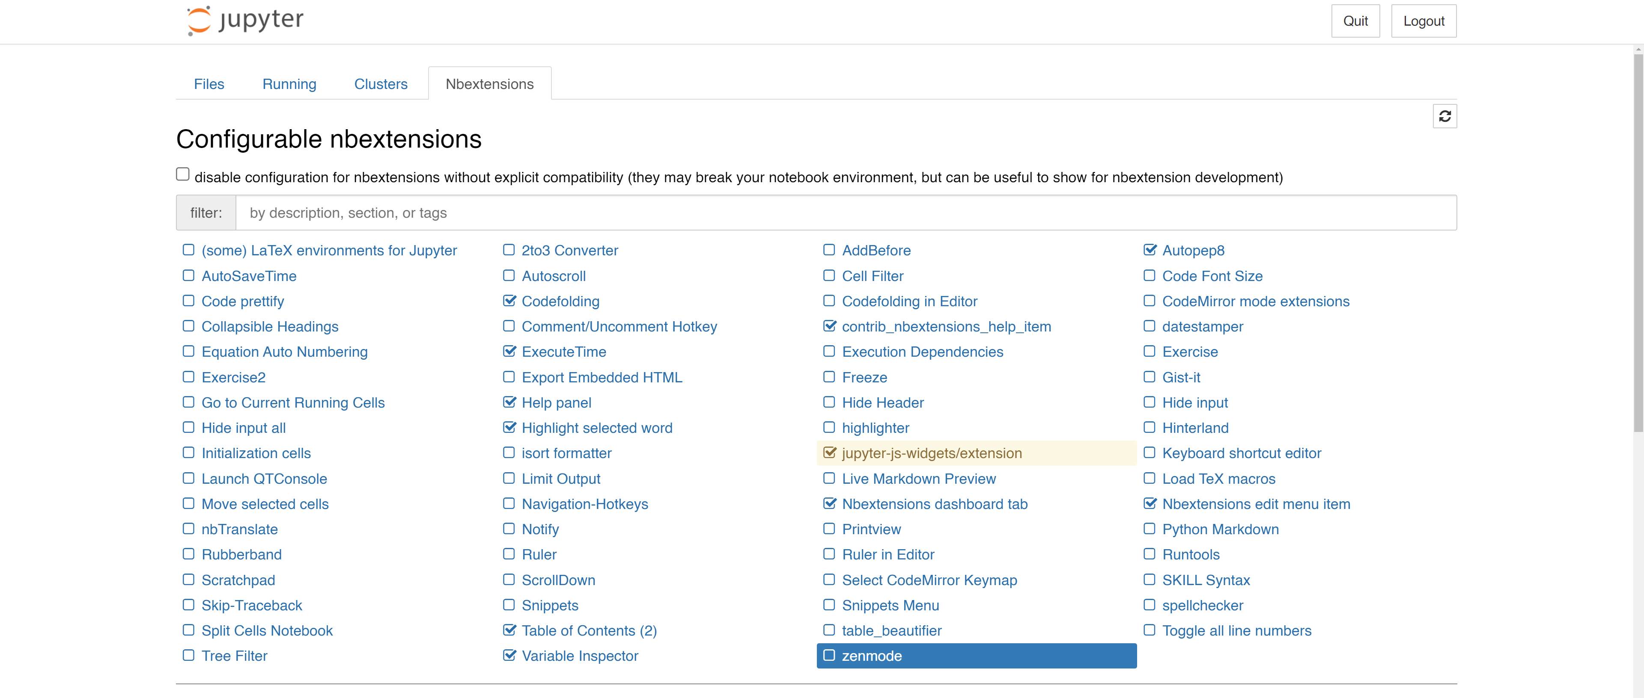Toggle the disable configuration compatibility checkbox
This screenshot has width=1644, height=698.
point(182,174)
